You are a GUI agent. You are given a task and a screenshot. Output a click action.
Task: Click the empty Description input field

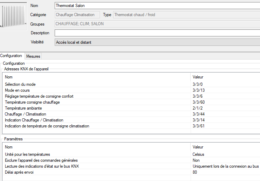[157, 33]
